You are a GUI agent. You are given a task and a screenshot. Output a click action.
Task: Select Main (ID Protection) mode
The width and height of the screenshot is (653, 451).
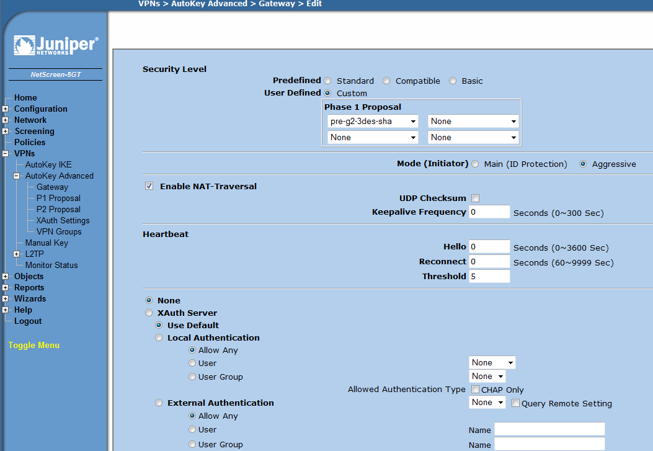475,164
